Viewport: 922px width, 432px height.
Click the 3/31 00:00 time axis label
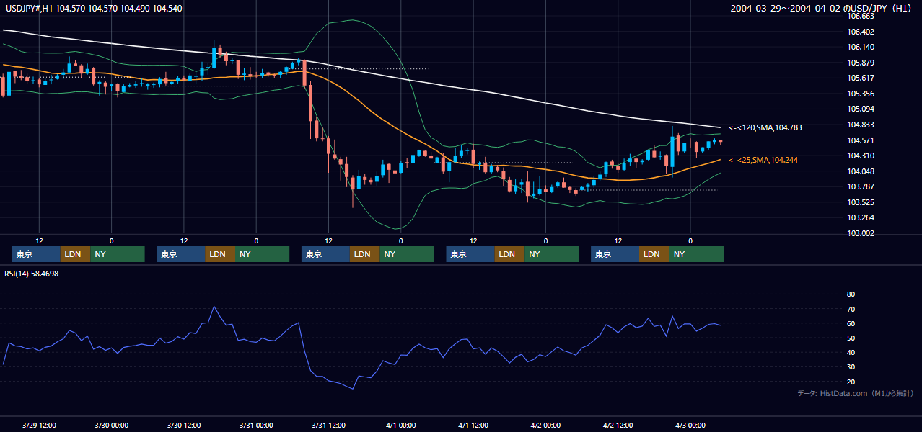(256, 425)
